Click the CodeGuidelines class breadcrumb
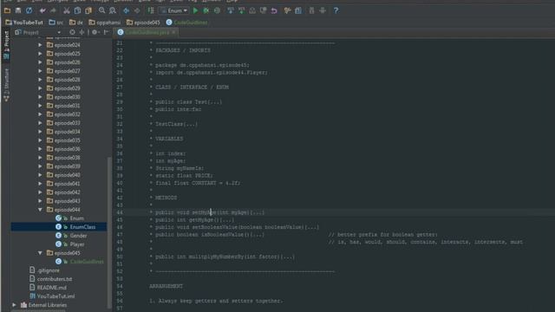This screenshot has width=555, height=312. pyautogui.click(x=187, y=23)
